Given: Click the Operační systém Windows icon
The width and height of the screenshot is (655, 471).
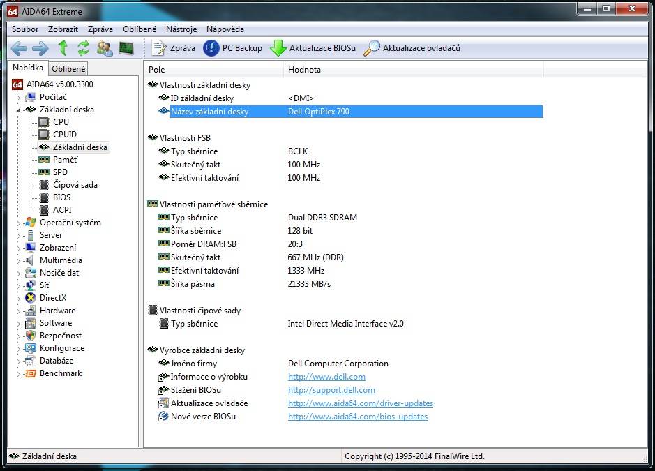Looking at the screenshot, I should point(31,223).
